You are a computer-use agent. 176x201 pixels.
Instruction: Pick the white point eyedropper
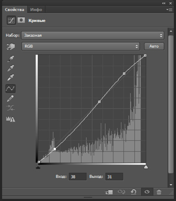coord(11,78)
